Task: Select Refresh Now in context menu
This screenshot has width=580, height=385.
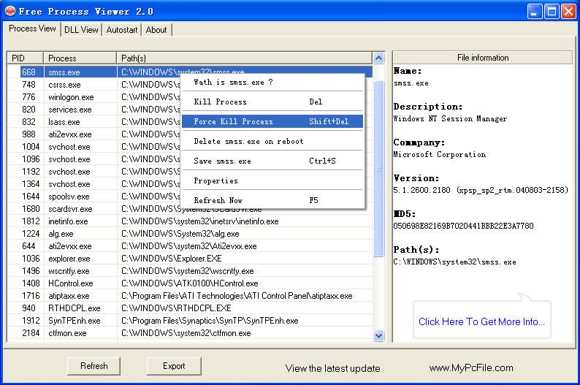Action: click(x=272, y=200)
